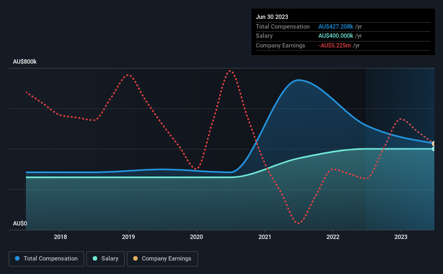Select the 2022 x-axis label

click(333, 237)
